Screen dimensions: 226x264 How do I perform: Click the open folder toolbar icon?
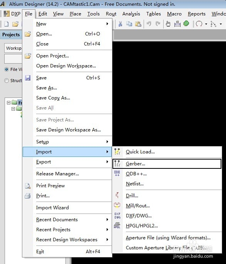pos(15,24)
